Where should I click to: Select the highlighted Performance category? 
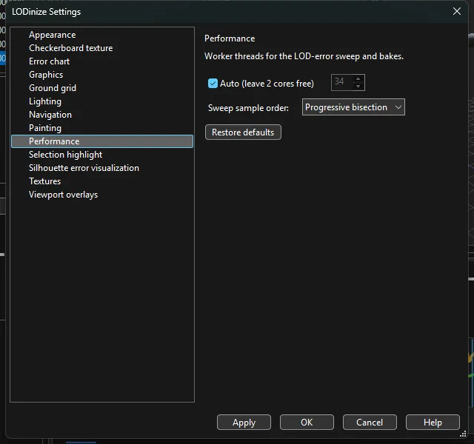coord(102,141)
